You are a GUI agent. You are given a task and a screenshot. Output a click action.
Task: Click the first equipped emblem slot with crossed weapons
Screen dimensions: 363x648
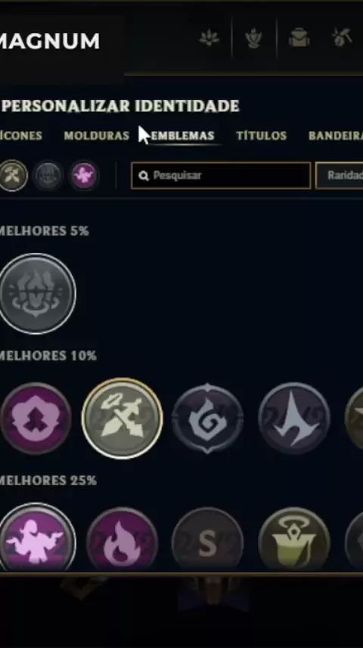coord(13,176)
